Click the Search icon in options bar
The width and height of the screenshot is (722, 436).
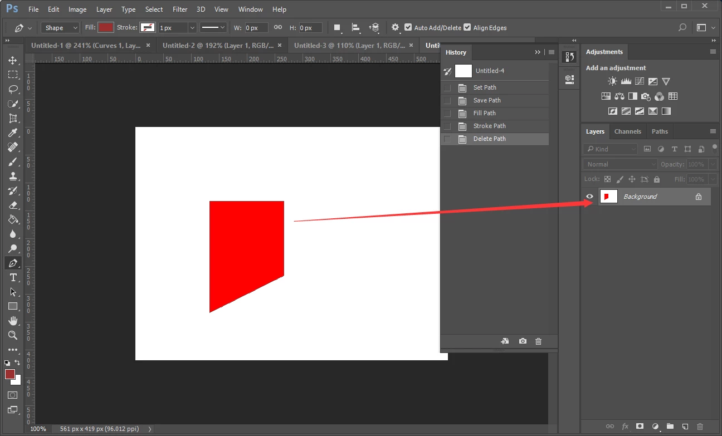[x=682, y=27]
